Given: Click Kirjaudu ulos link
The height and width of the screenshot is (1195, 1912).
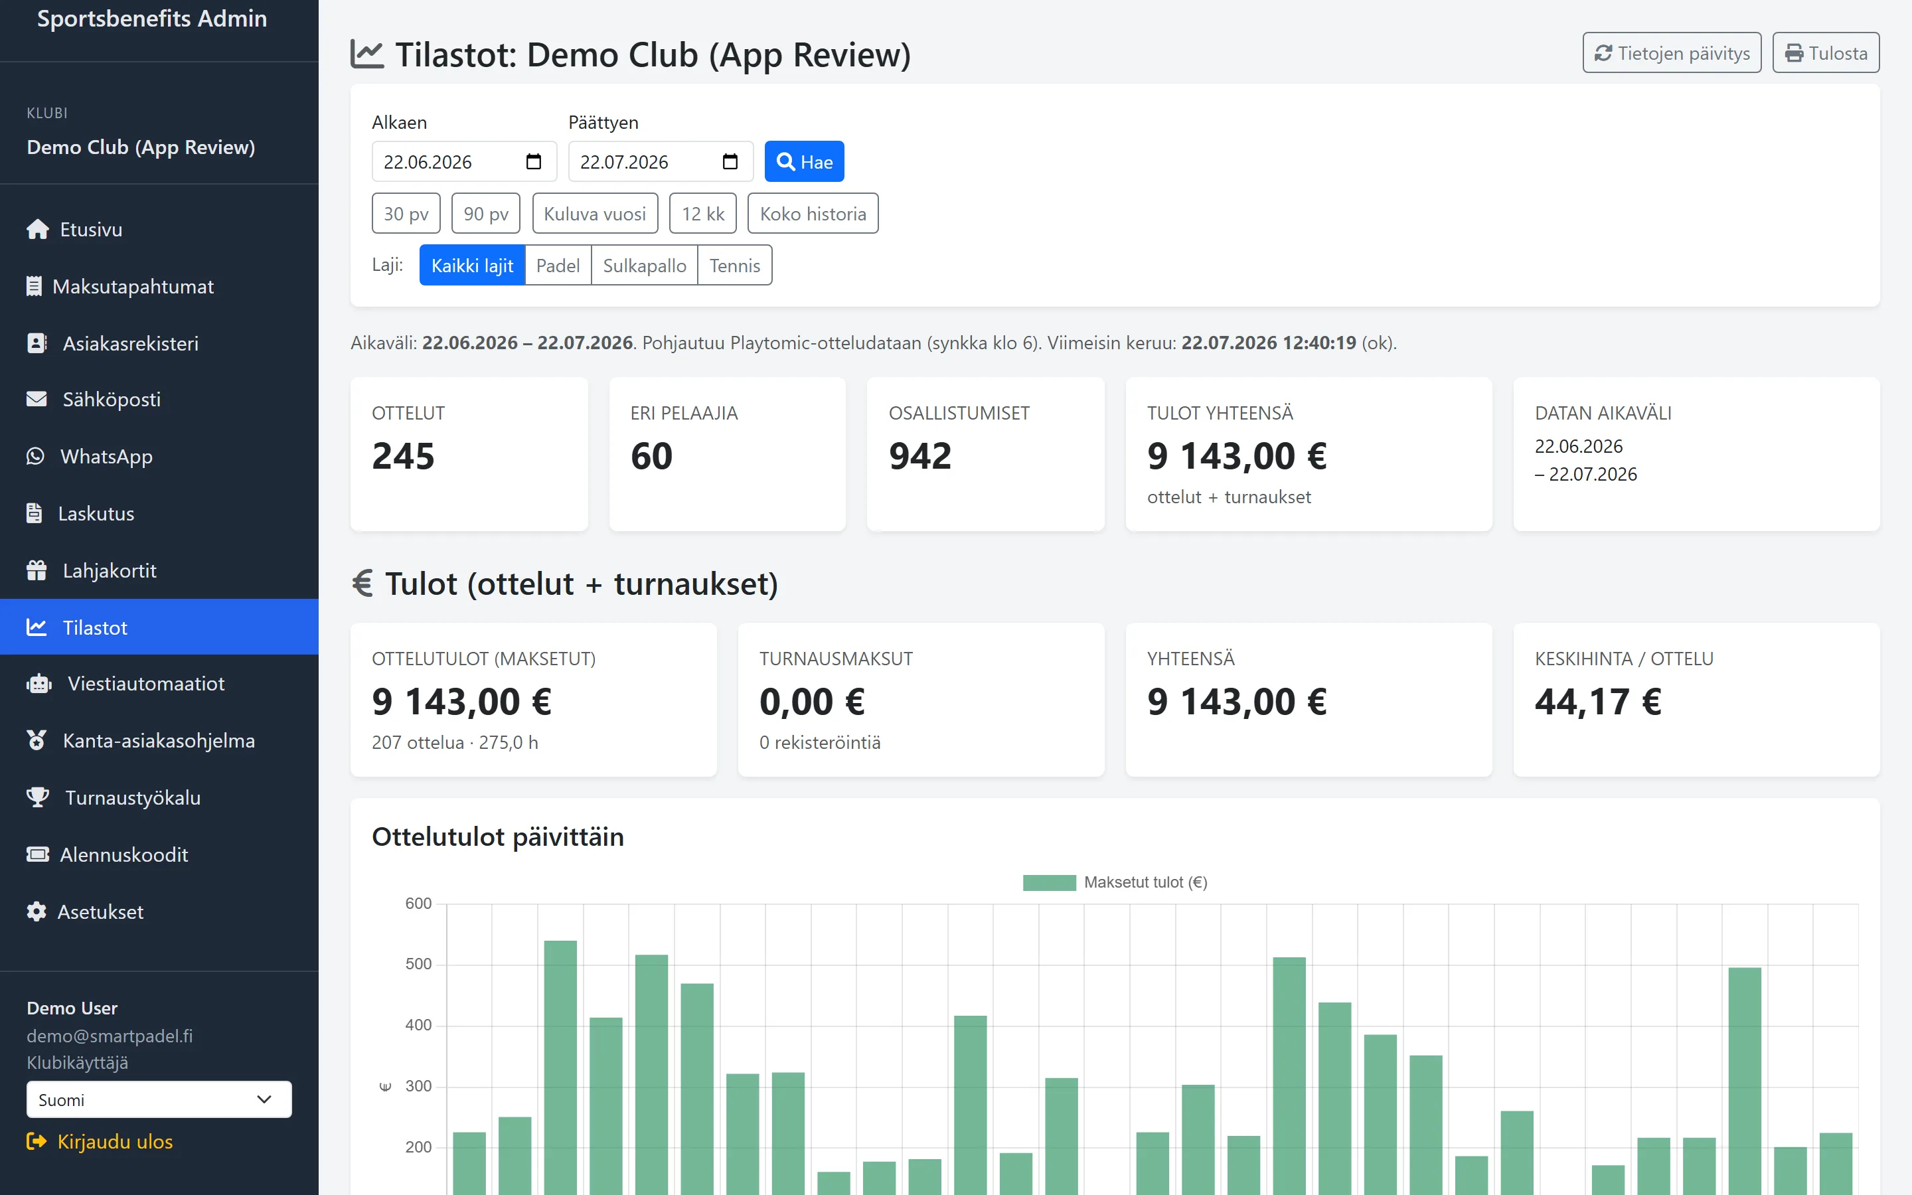Looking at the screenshot, I should point(100,1141).
